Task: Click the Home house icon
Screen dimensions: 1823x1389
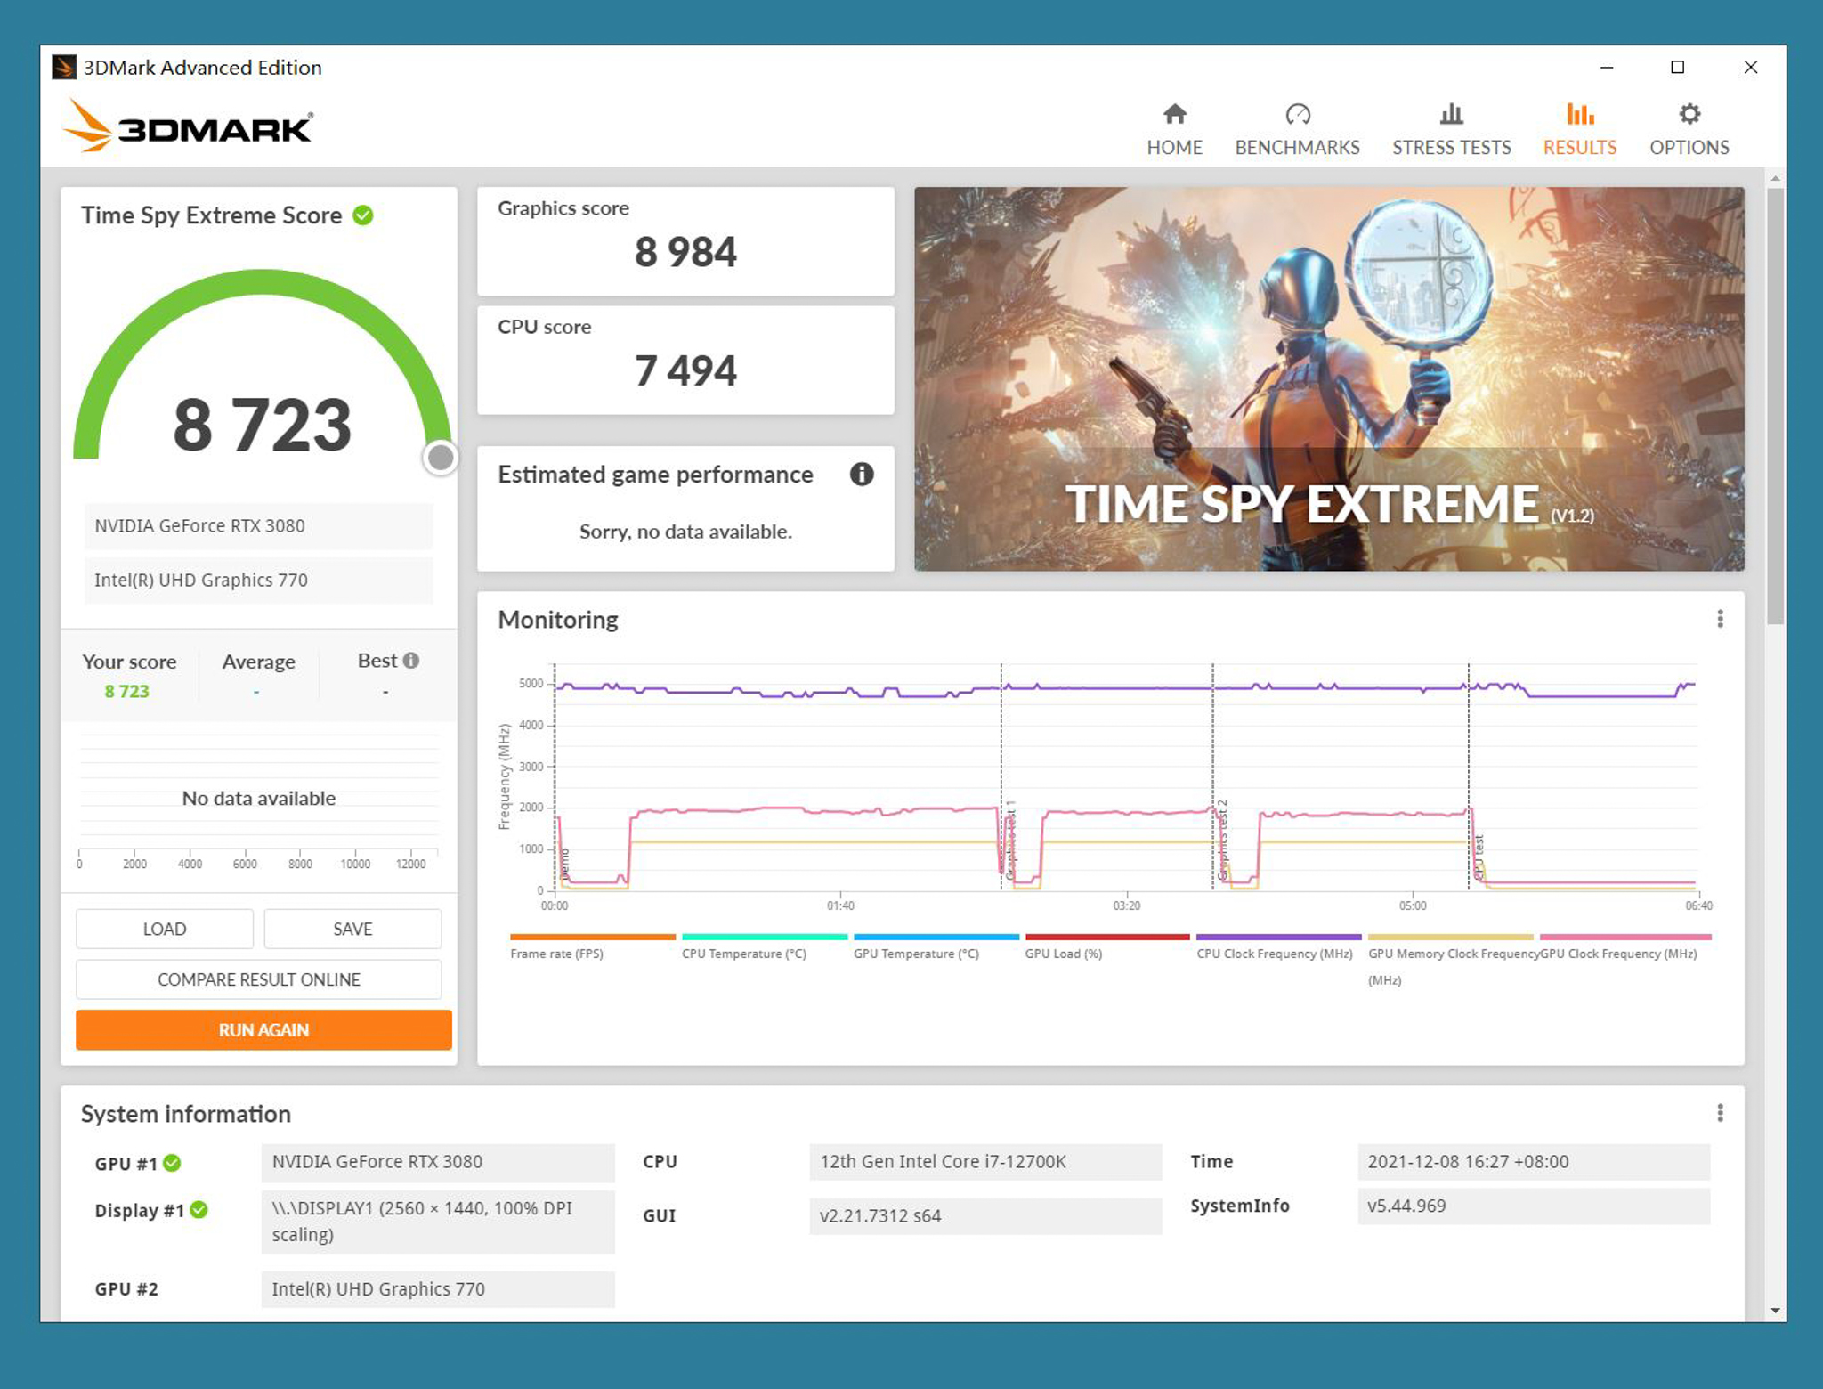Action: coord(1174,114)
